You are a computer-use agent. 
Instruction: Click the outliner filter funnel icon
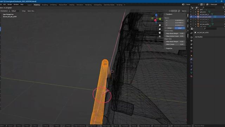click(x=224, y=7)
